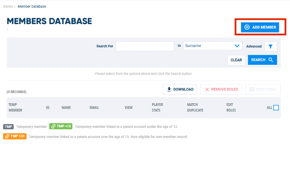Click the Admin breadcrumb link

[8, 6]
